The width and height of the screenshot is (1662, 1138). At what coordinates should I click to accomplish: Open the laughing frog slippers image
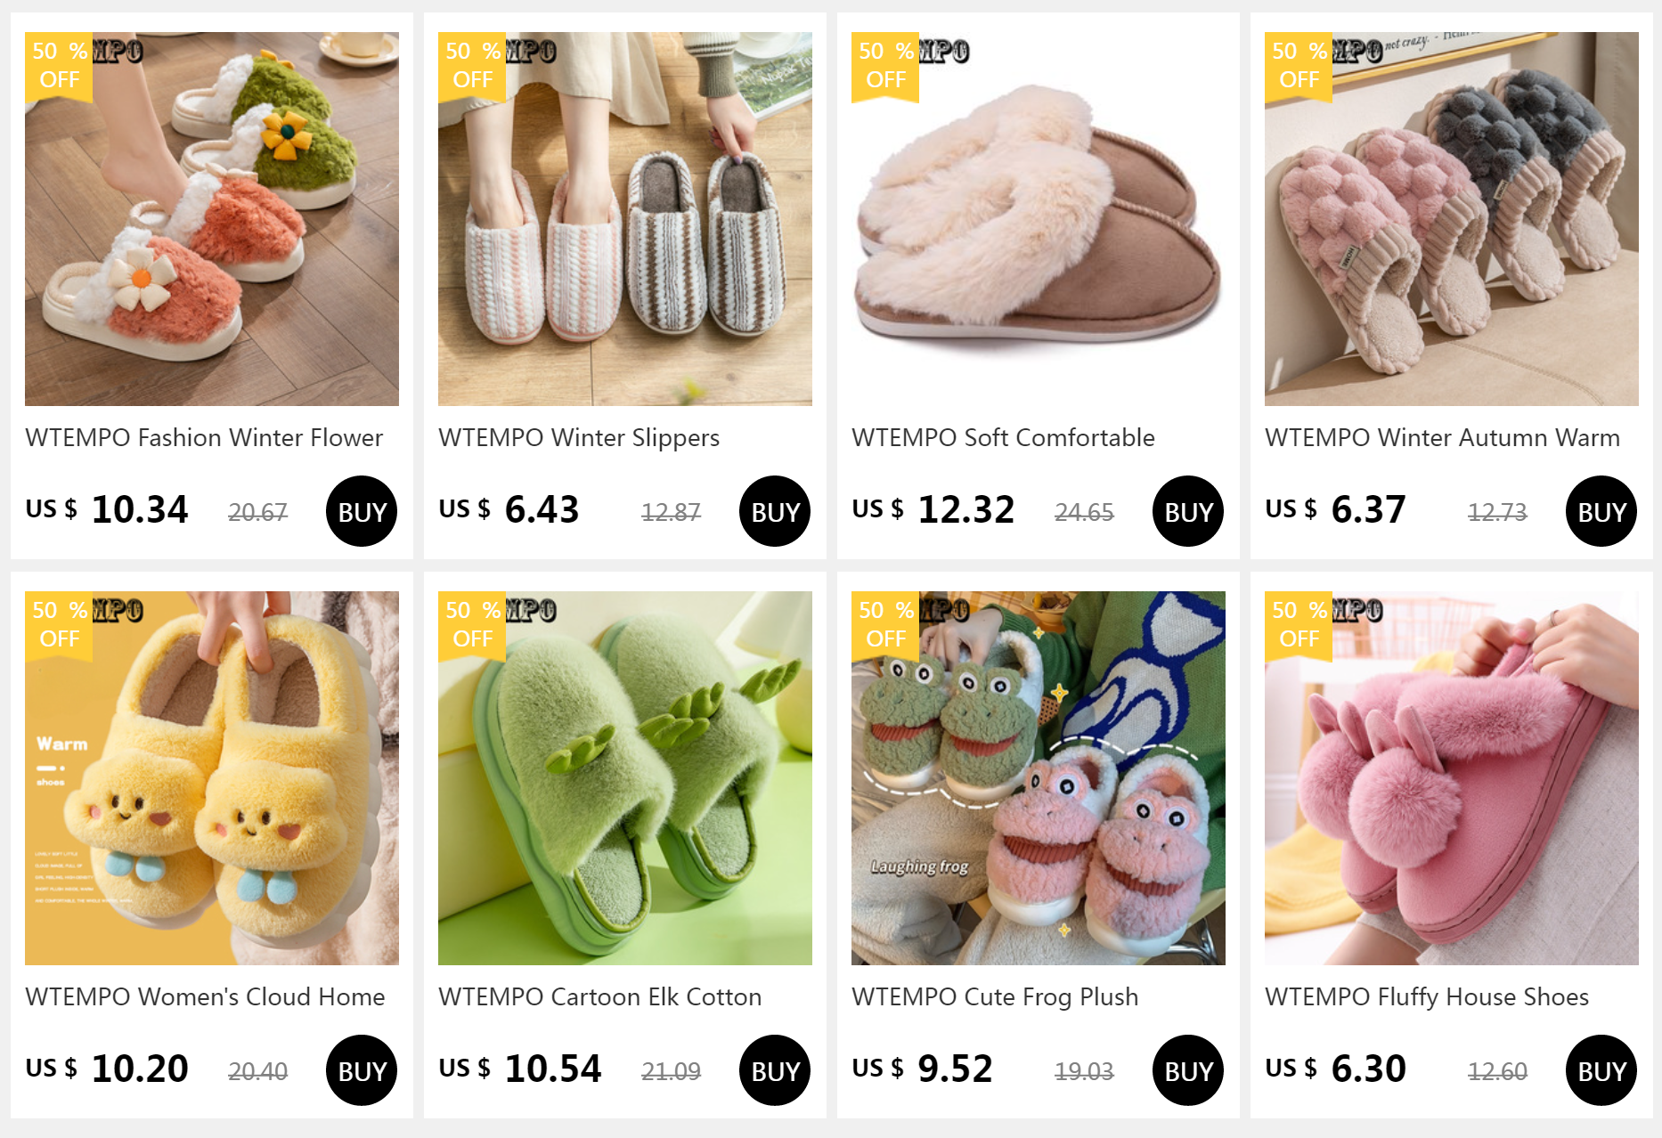coord(1039,778)
